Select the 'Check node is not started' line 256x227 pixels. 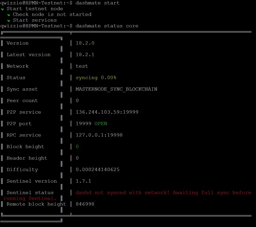click(x=52, y=14)
